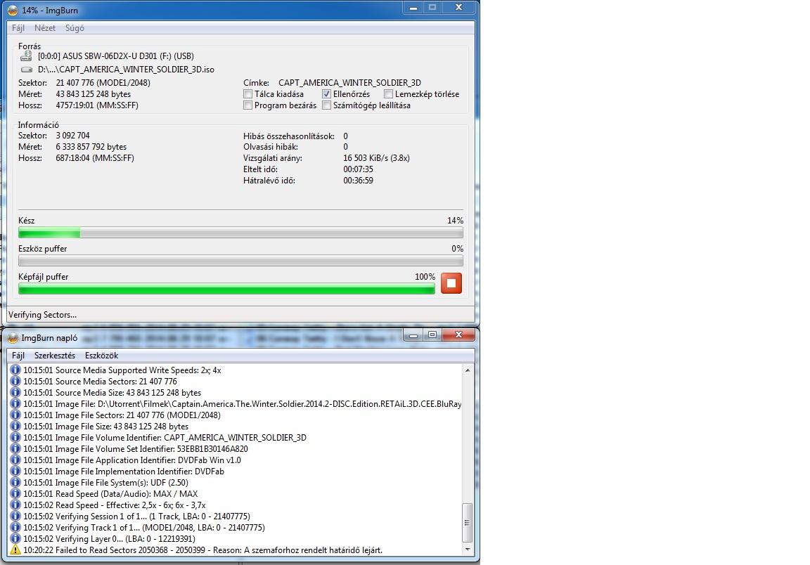The height and width of the screenshot is (565, 810).
Task: Click info icon on Image File Size row
Action: tap(15, 426)
